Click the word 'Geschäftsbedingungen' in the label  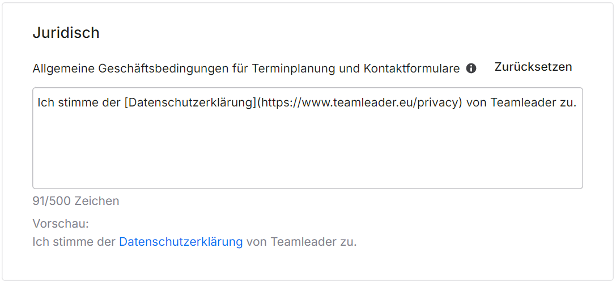[163, 69]
